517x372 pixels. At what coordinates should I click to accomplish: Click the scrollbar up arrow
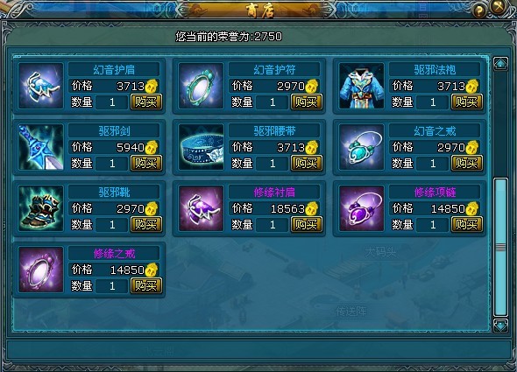click(500, 64)
